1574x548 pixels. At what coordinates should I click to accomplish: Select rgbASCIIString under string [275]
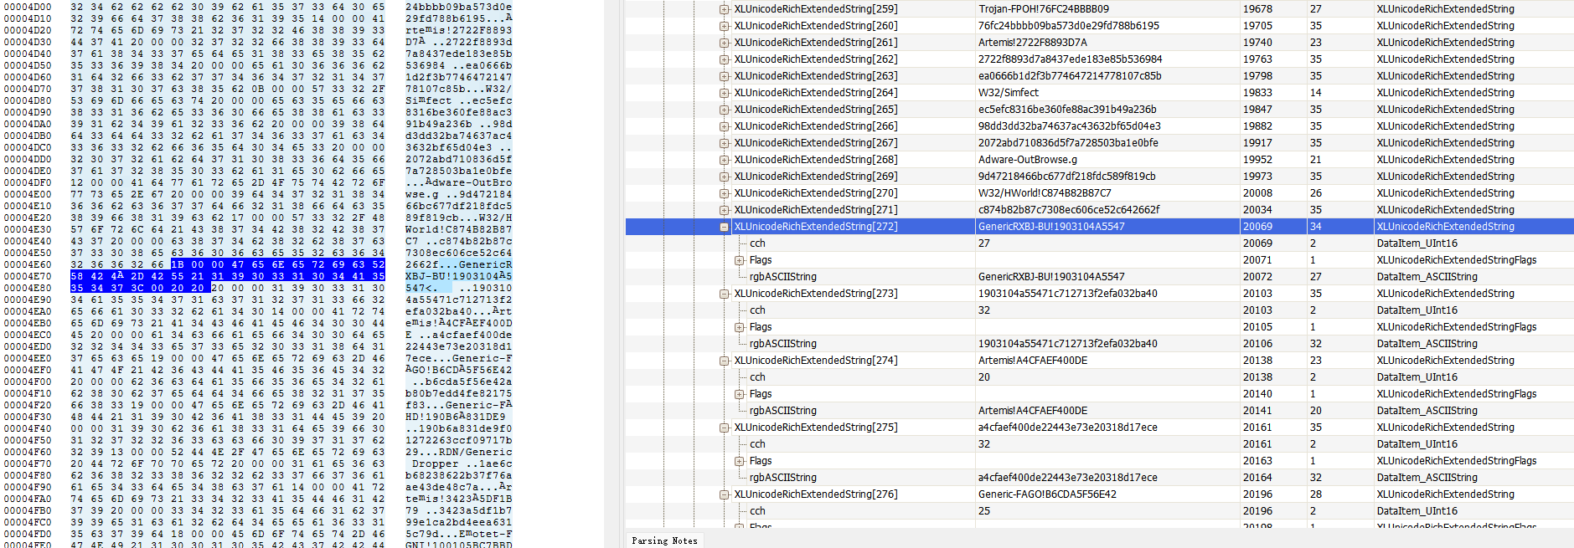tap(1099, 478)
